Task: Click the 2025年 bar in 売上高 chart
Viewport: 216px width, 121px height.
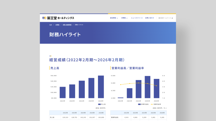Action: click(91, 88)
